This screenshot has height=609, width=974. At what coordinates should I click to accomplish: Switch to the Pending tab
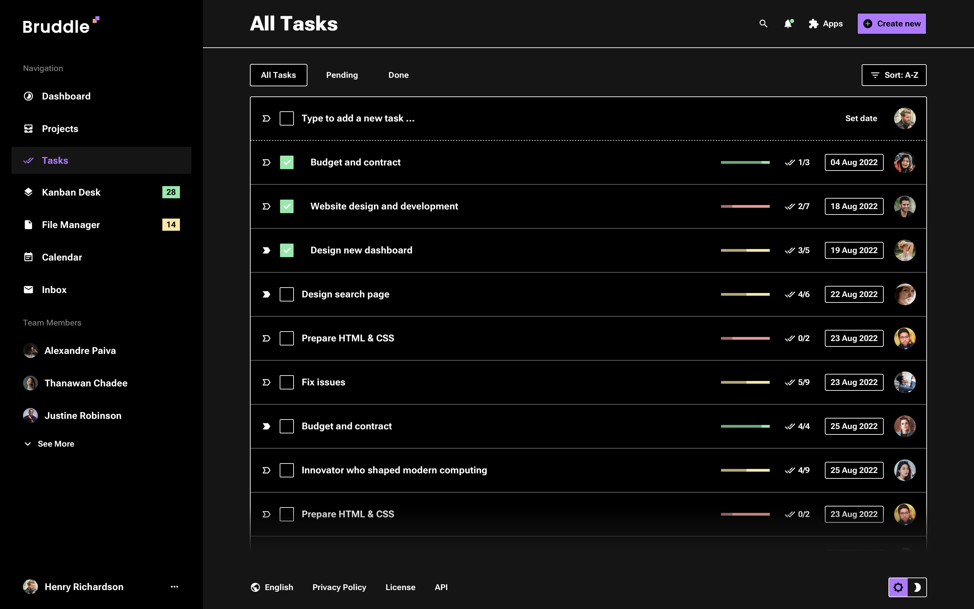[x=342, y=75]
